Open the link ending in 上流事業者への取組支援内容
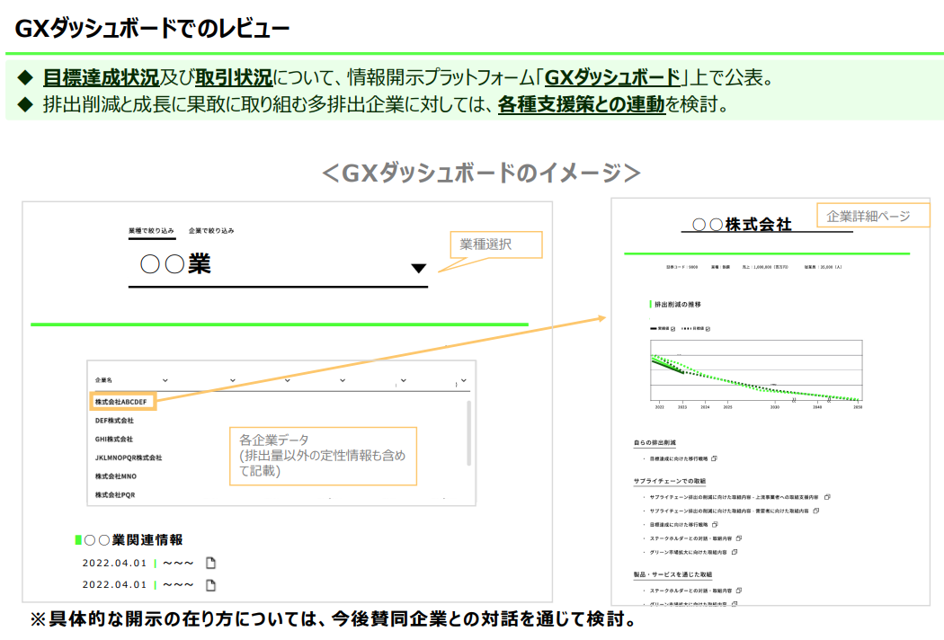Screen dimensions: 944x640 [x=734, y=497]
